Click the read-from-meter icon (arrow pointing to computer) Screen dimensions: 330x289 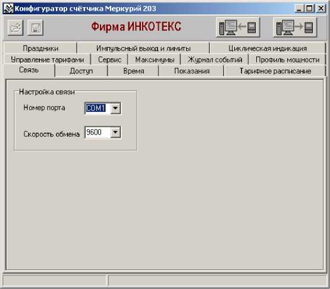tap(238, 27)
